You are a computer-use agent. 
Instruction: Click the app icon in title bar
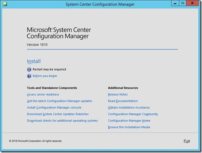tap(5, 4)
